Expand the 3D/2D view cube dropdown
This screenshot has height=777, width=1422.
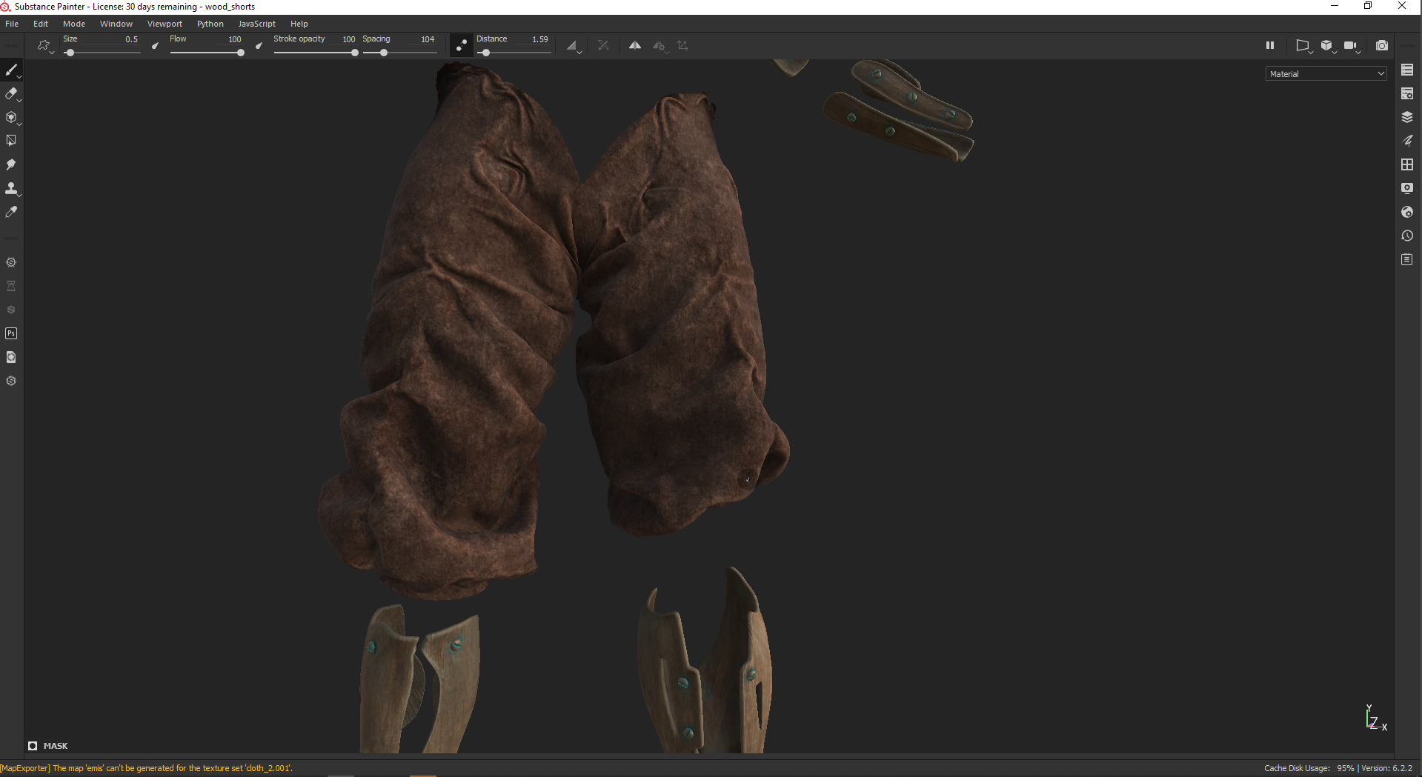point(1327,46)
